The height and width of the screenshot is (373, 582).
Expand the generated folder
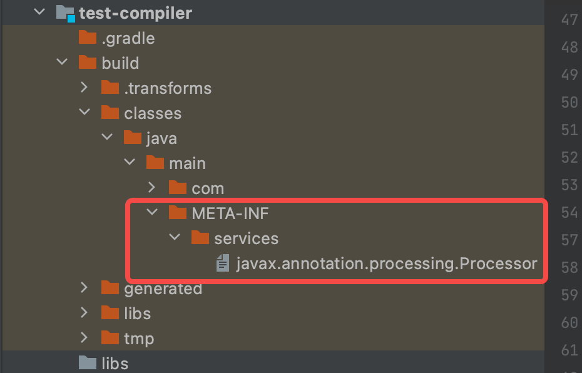point(84,289)
